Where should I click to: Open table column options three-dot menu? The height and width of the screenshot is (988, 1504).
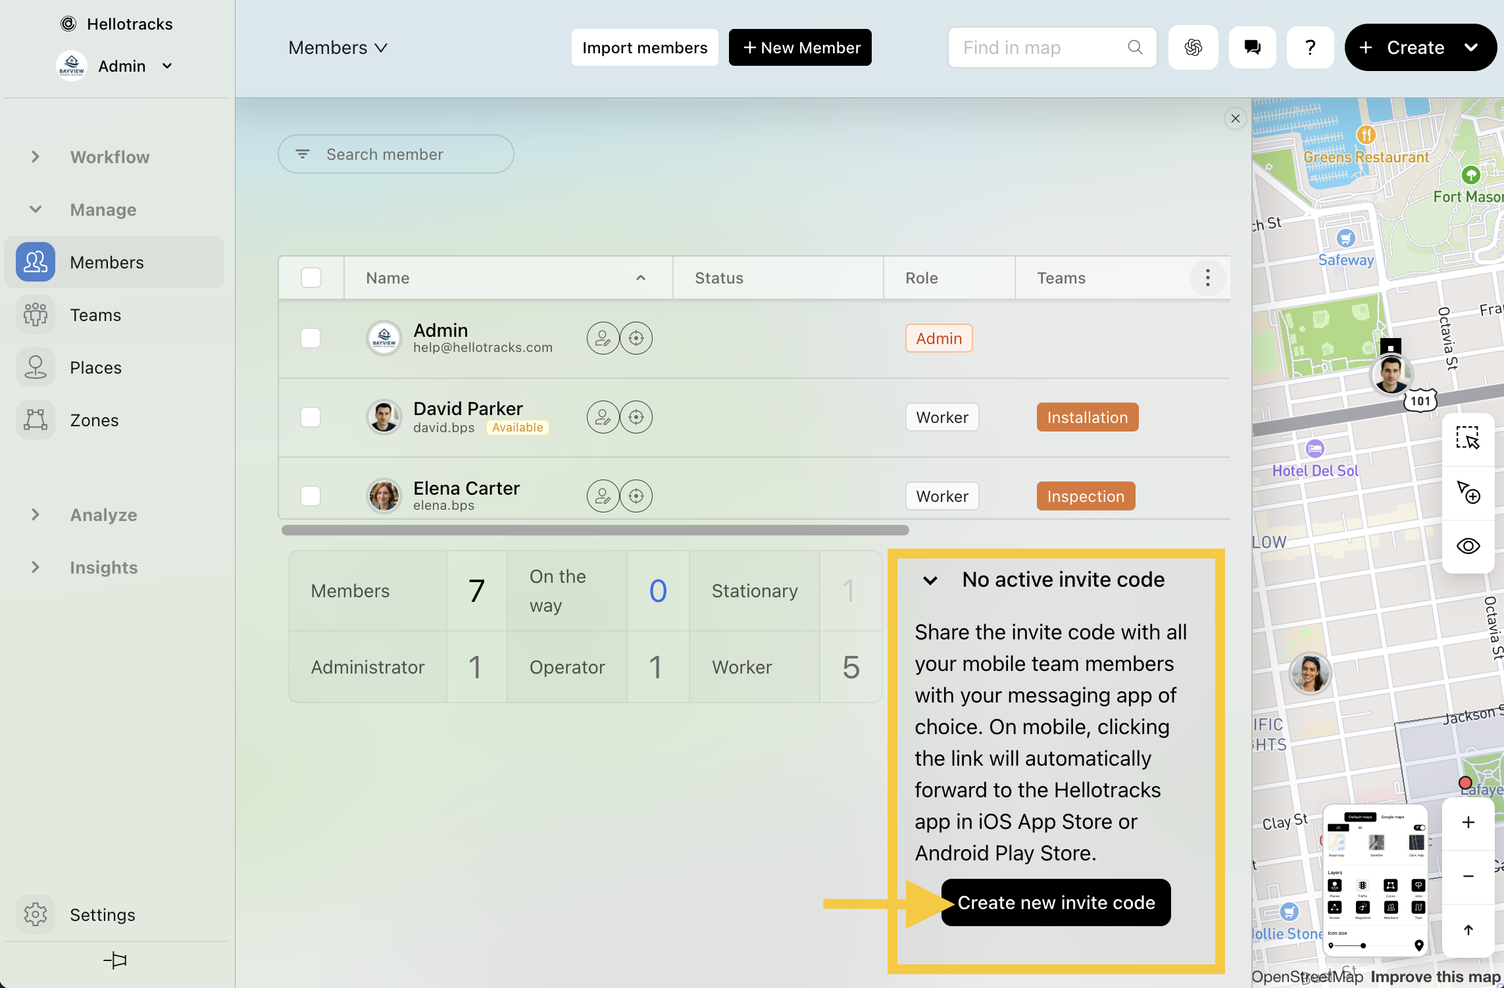(x=1208, y=278)
